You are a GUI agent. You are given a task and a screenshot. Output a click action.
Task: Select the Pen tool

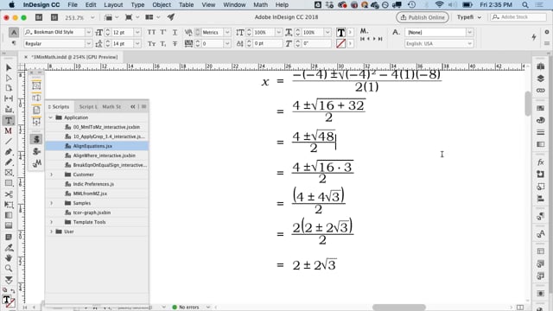pos(9,152)
